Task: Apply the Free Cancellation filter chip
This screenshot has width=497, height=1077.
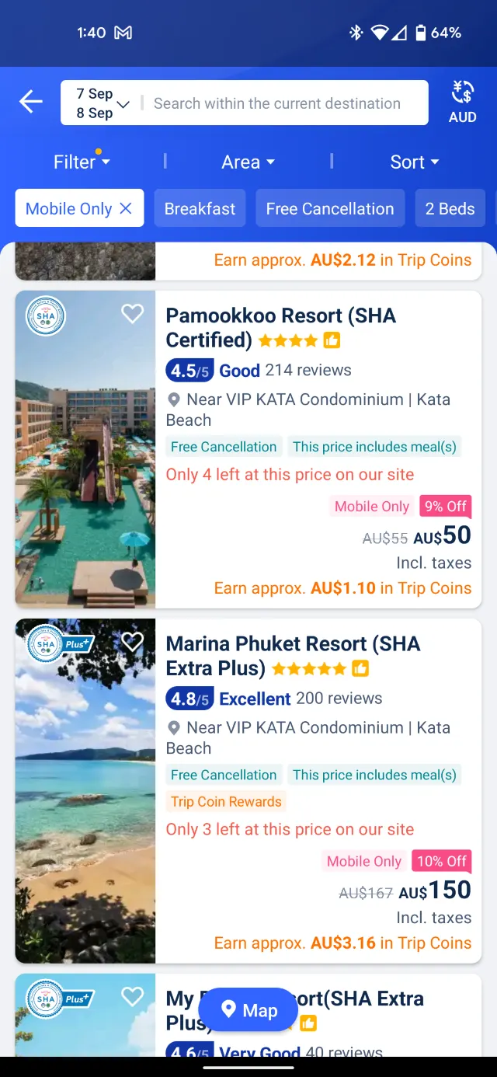Action: pos(329,208)
